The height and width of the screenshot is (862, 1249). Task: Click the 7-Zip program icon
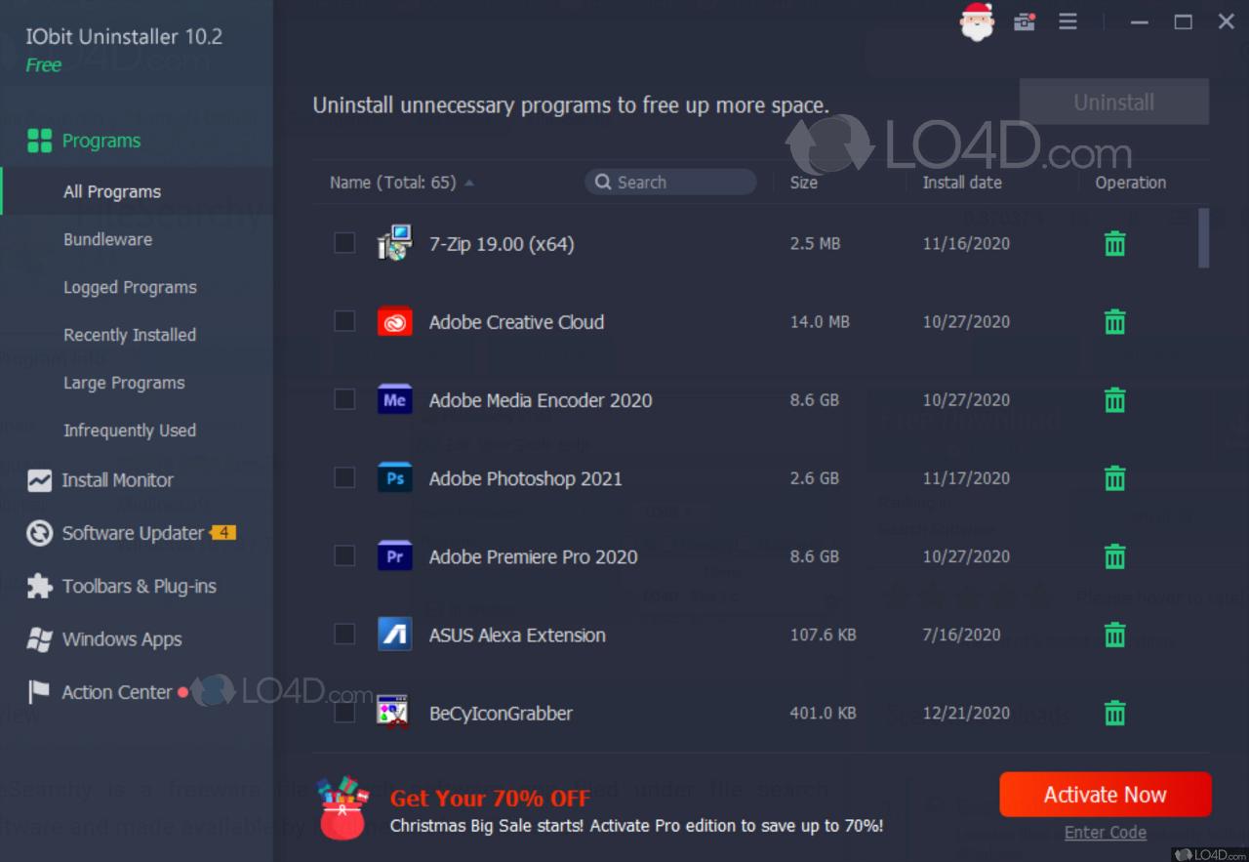coord(395,243)
